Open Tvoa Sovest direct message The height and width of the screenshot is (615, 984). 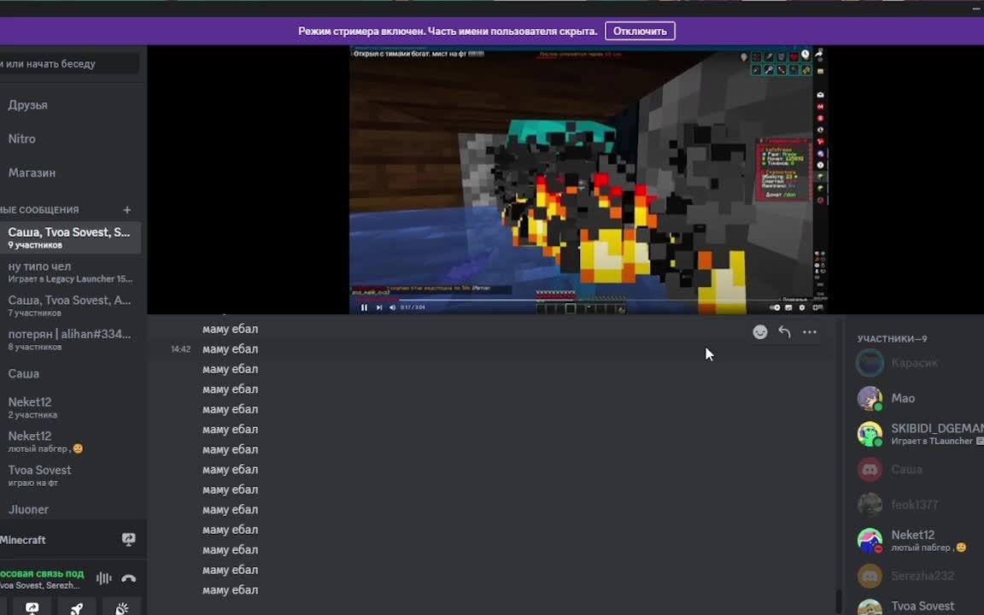coord(70,475)
